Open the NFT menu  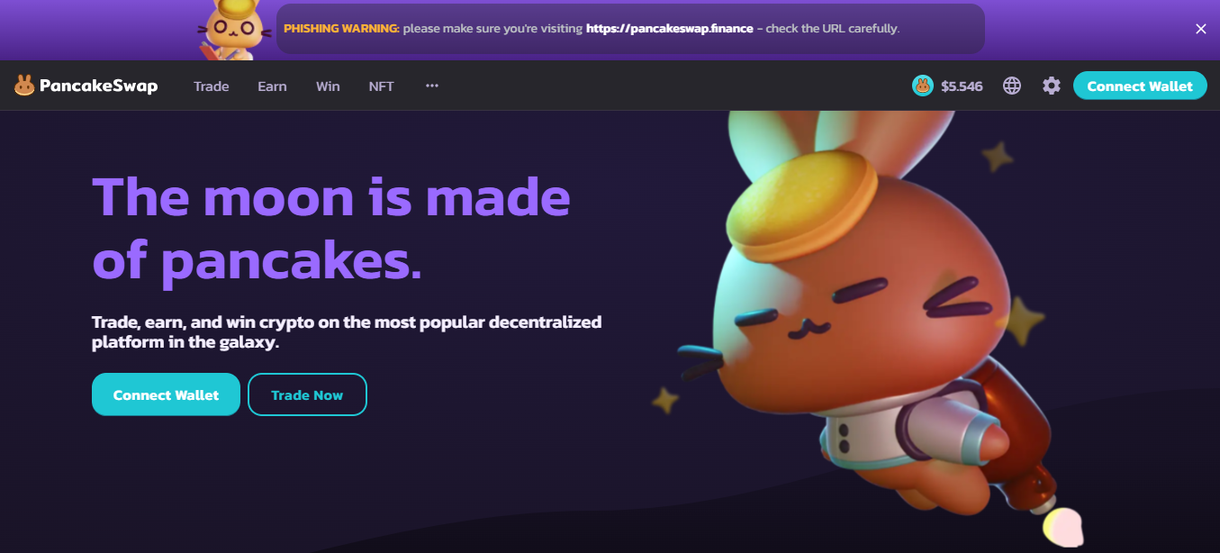tap(382, 86)
